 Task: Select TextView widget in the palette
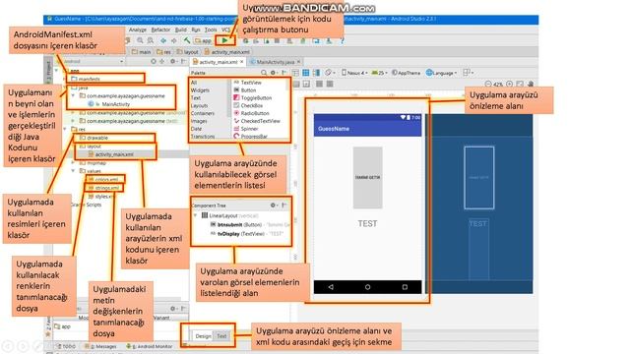point(248,83)
